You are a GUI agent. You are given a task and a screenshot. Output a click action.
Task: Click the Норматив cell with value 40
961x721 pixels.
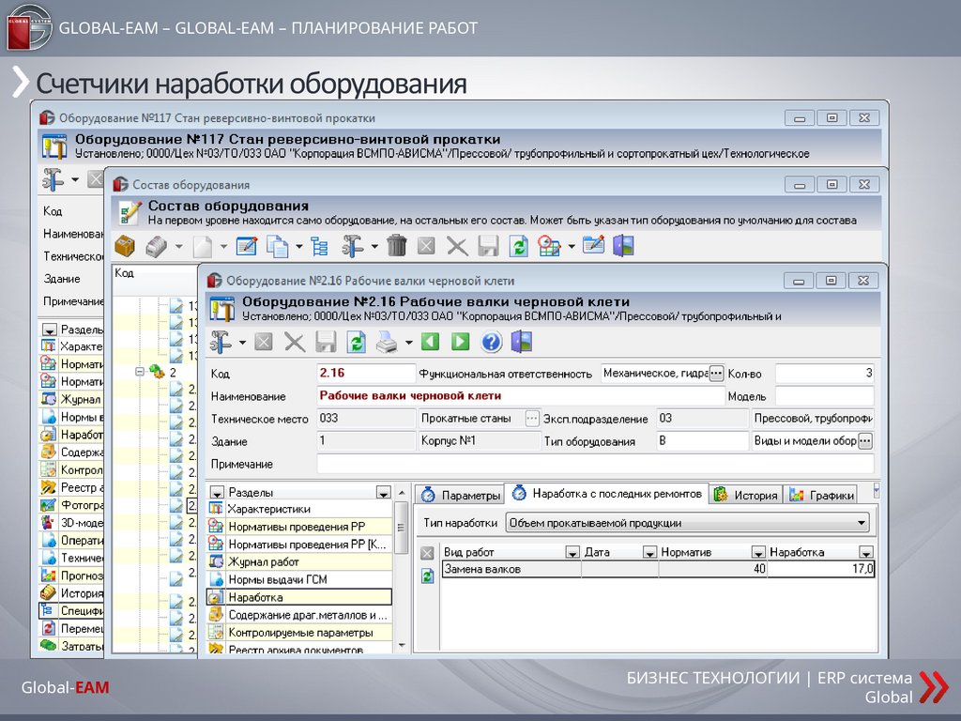(x=713, y=569)
